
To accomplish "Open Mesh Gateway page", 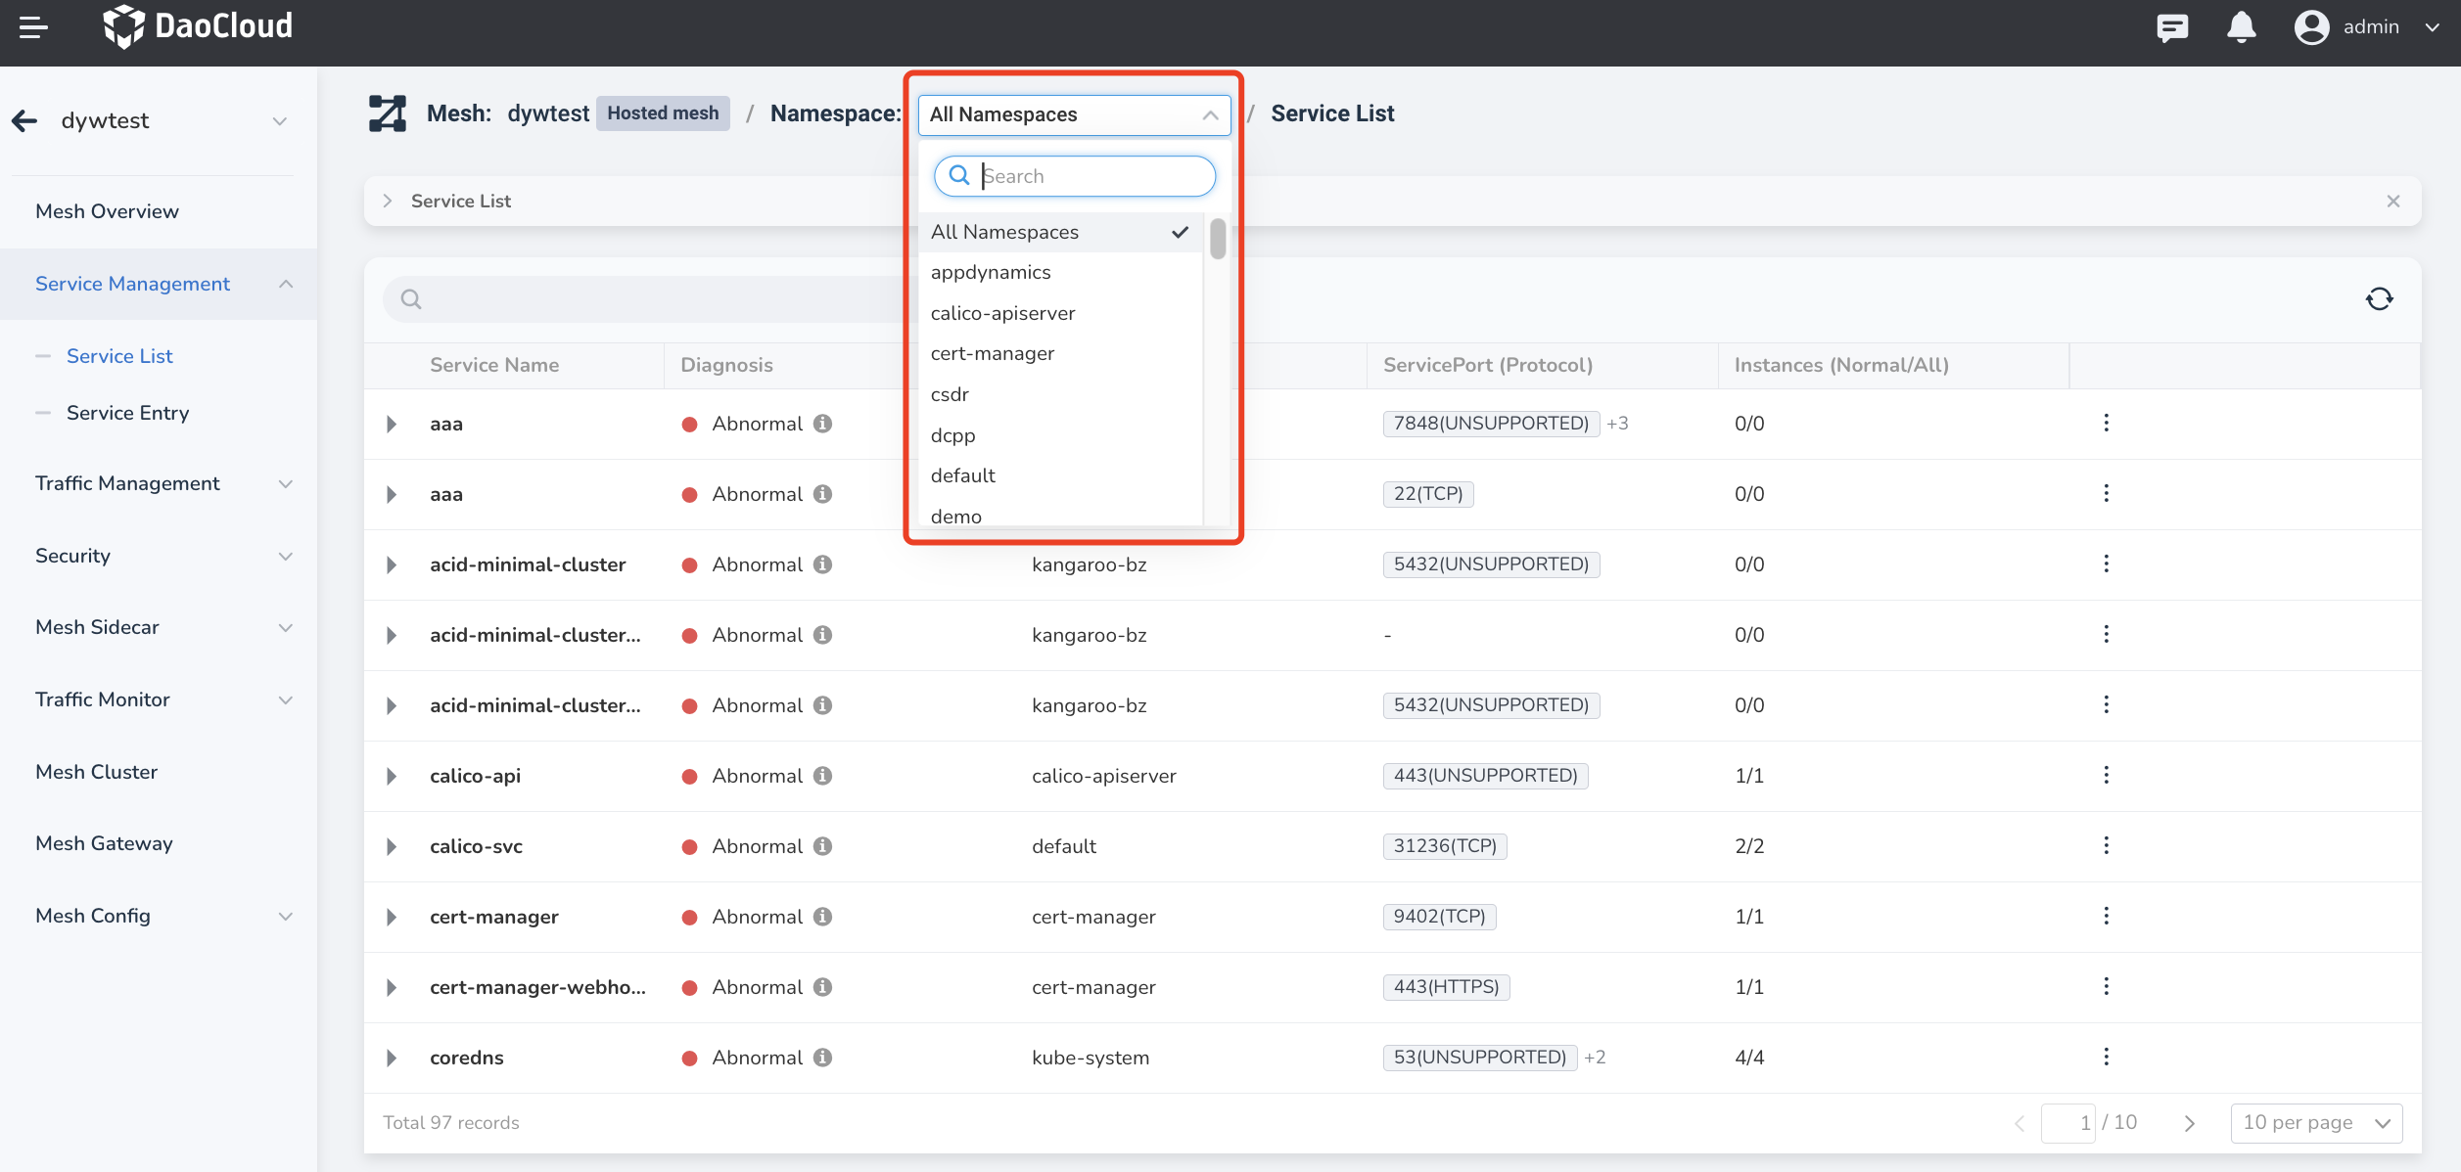I will (x=104, y=843).
